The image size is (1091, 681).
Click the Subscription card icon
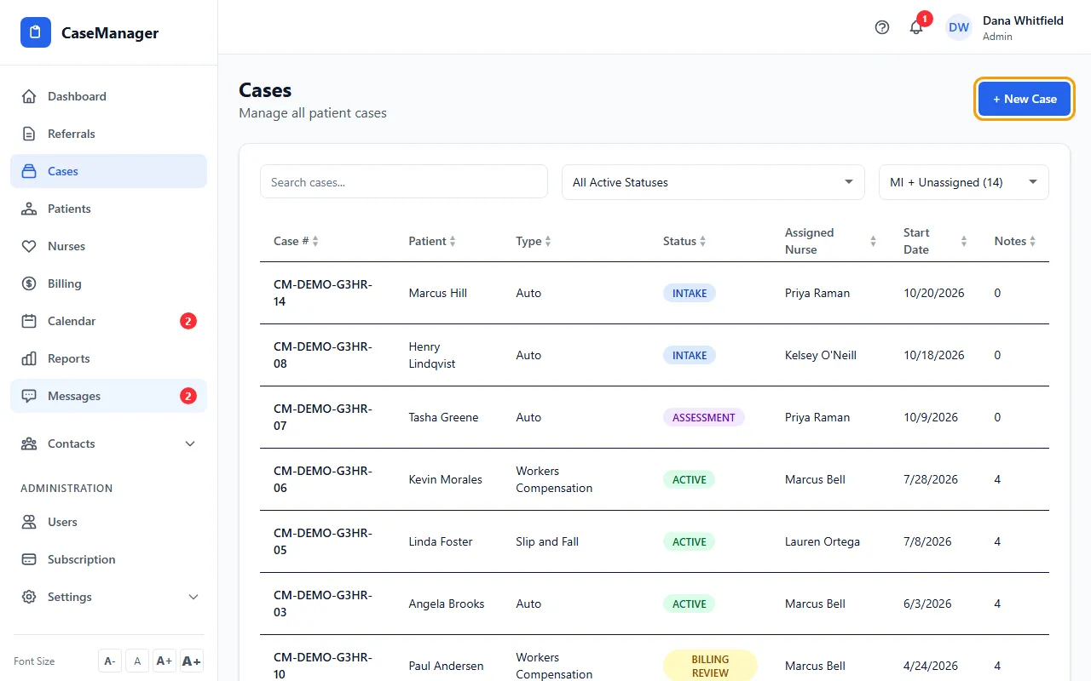click(x=29, y=559)
